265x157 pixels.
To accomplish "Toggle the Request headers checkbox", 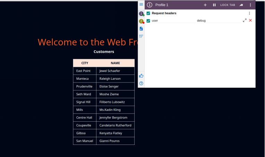I will [x=148, y=13].
